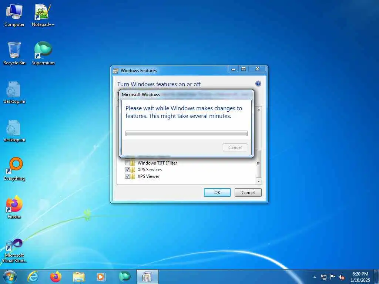Click Cancel in Windows Features window
The image size is (379, 284).
pyautogui.click(x=248, y=192)
